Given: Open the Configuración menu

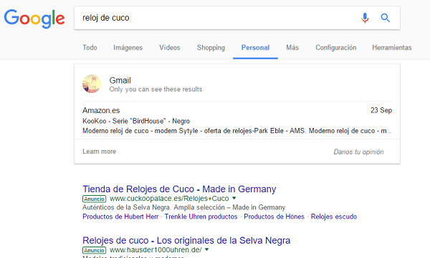Looking at the screenshot, I should click(x=335, y=48).
